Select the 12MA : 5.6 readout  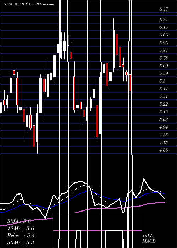(21, 229)
